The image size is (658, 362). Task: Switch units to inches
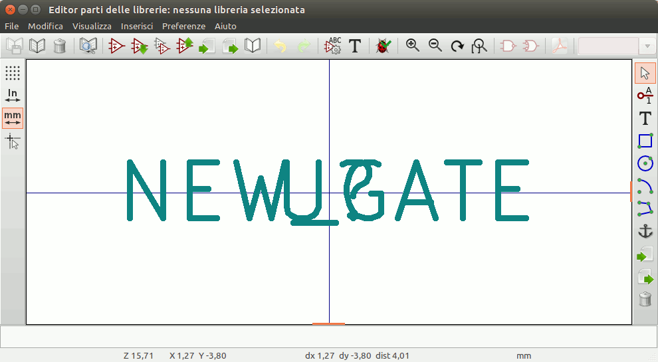[13, 96]
